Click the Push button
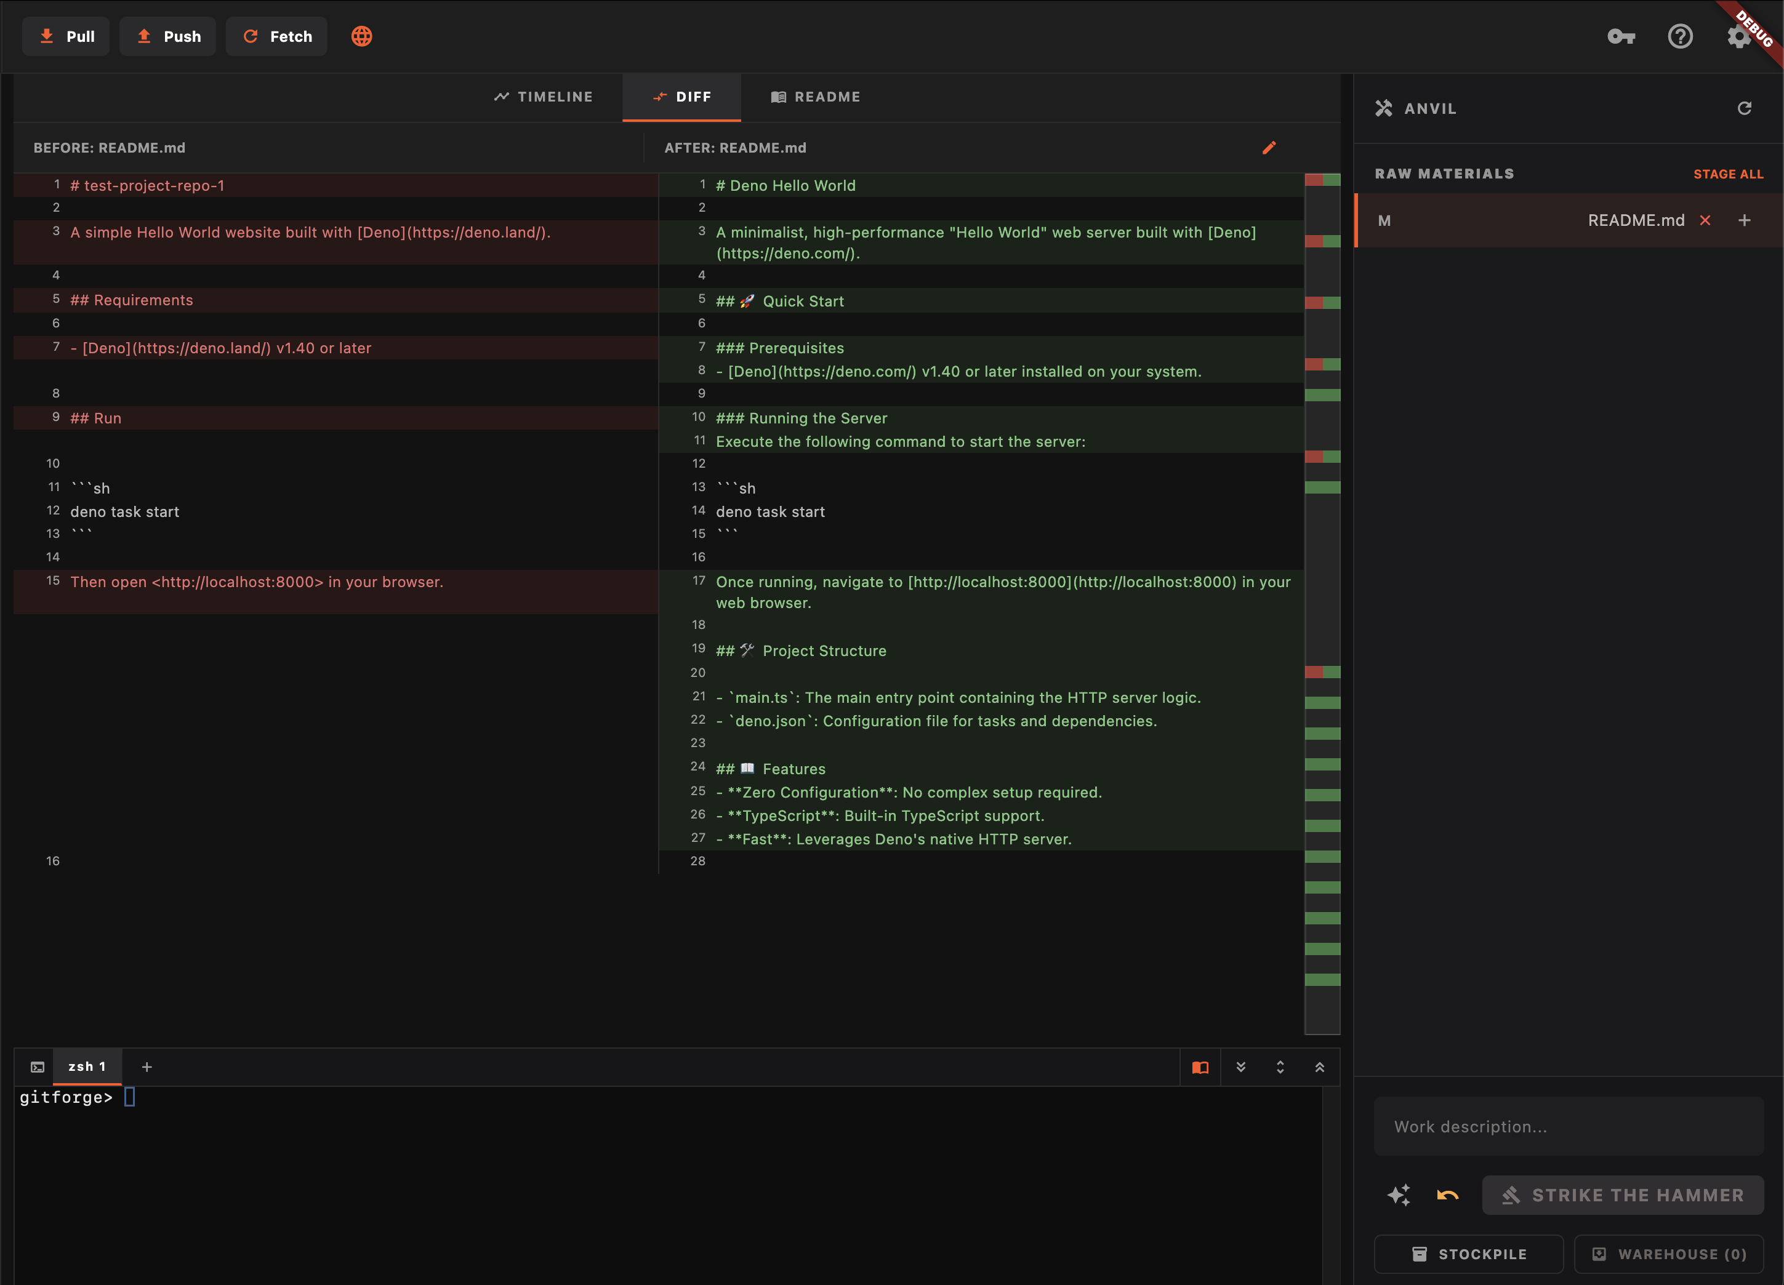The height and width of the screenshot is (1285, 1784). (x=167, y=36)
